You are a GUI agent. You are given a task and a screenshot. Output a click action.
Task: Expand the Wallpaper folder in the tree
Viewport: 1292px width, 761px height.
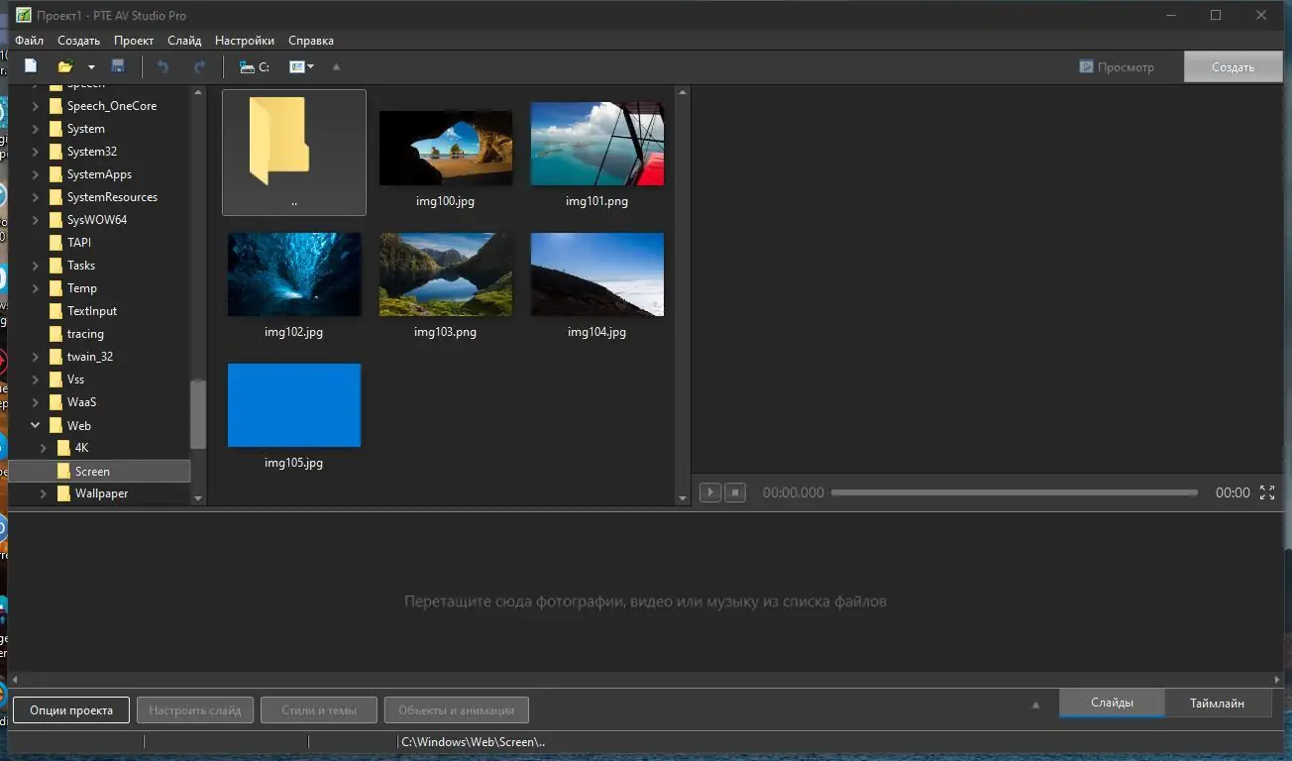[44, 493]
